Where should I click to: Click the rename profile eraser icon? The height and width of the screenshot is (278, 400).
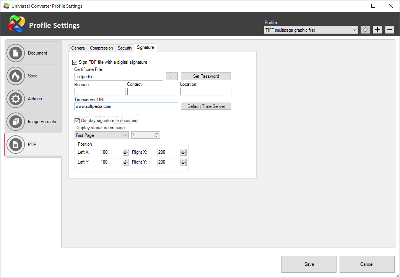pos(365,30)
